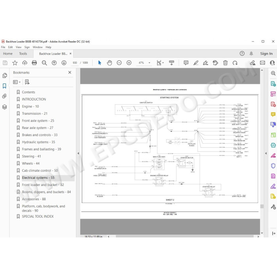Open the Help menu
Viewport: 277px width, 277px height.
(48, 47)
